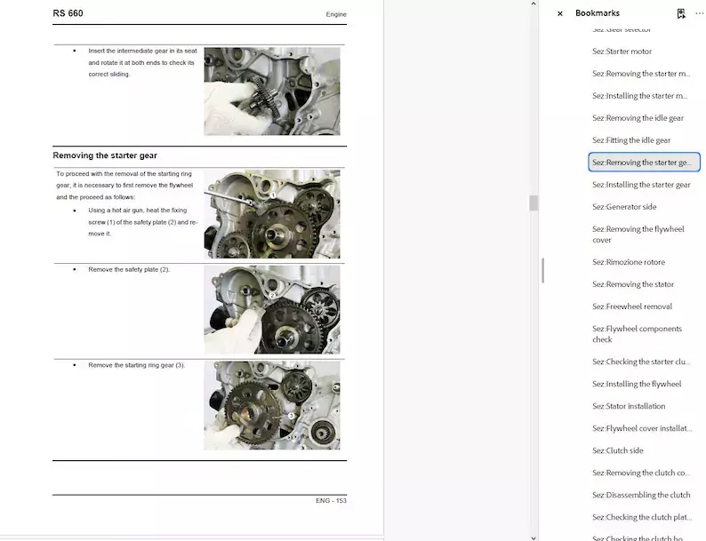706x541 pixels.
Task: Open the Bookmarks panel options menu
Action: [x=698, y=13]
